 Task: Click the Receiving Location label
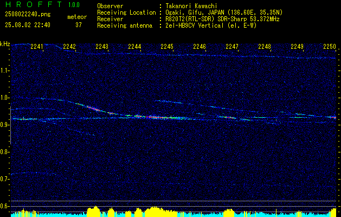tap(126, 12)
